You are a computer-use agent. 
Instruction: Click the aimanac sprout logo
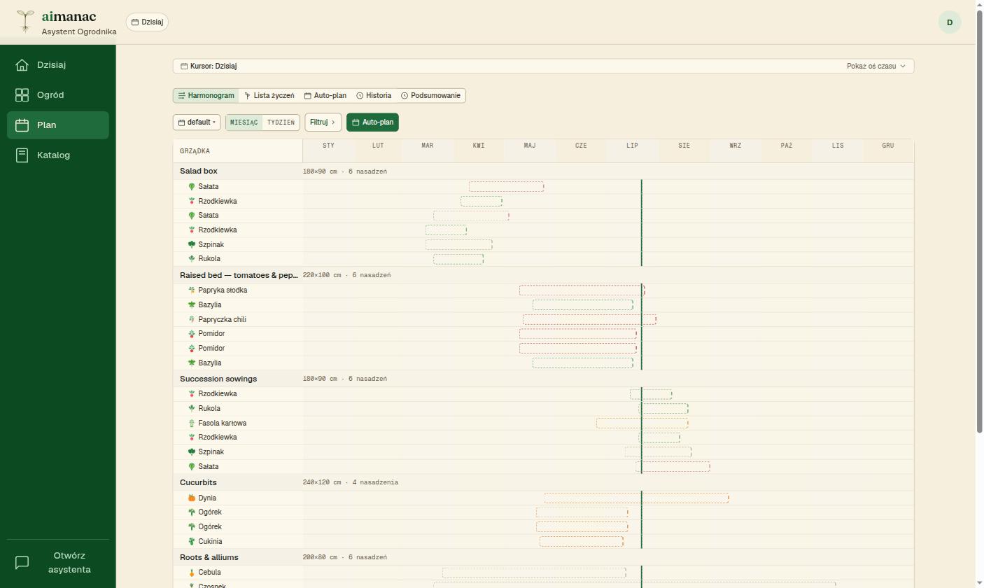tap(25, 21)
